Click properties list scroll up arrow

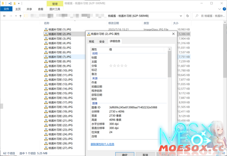coord(170,49)
